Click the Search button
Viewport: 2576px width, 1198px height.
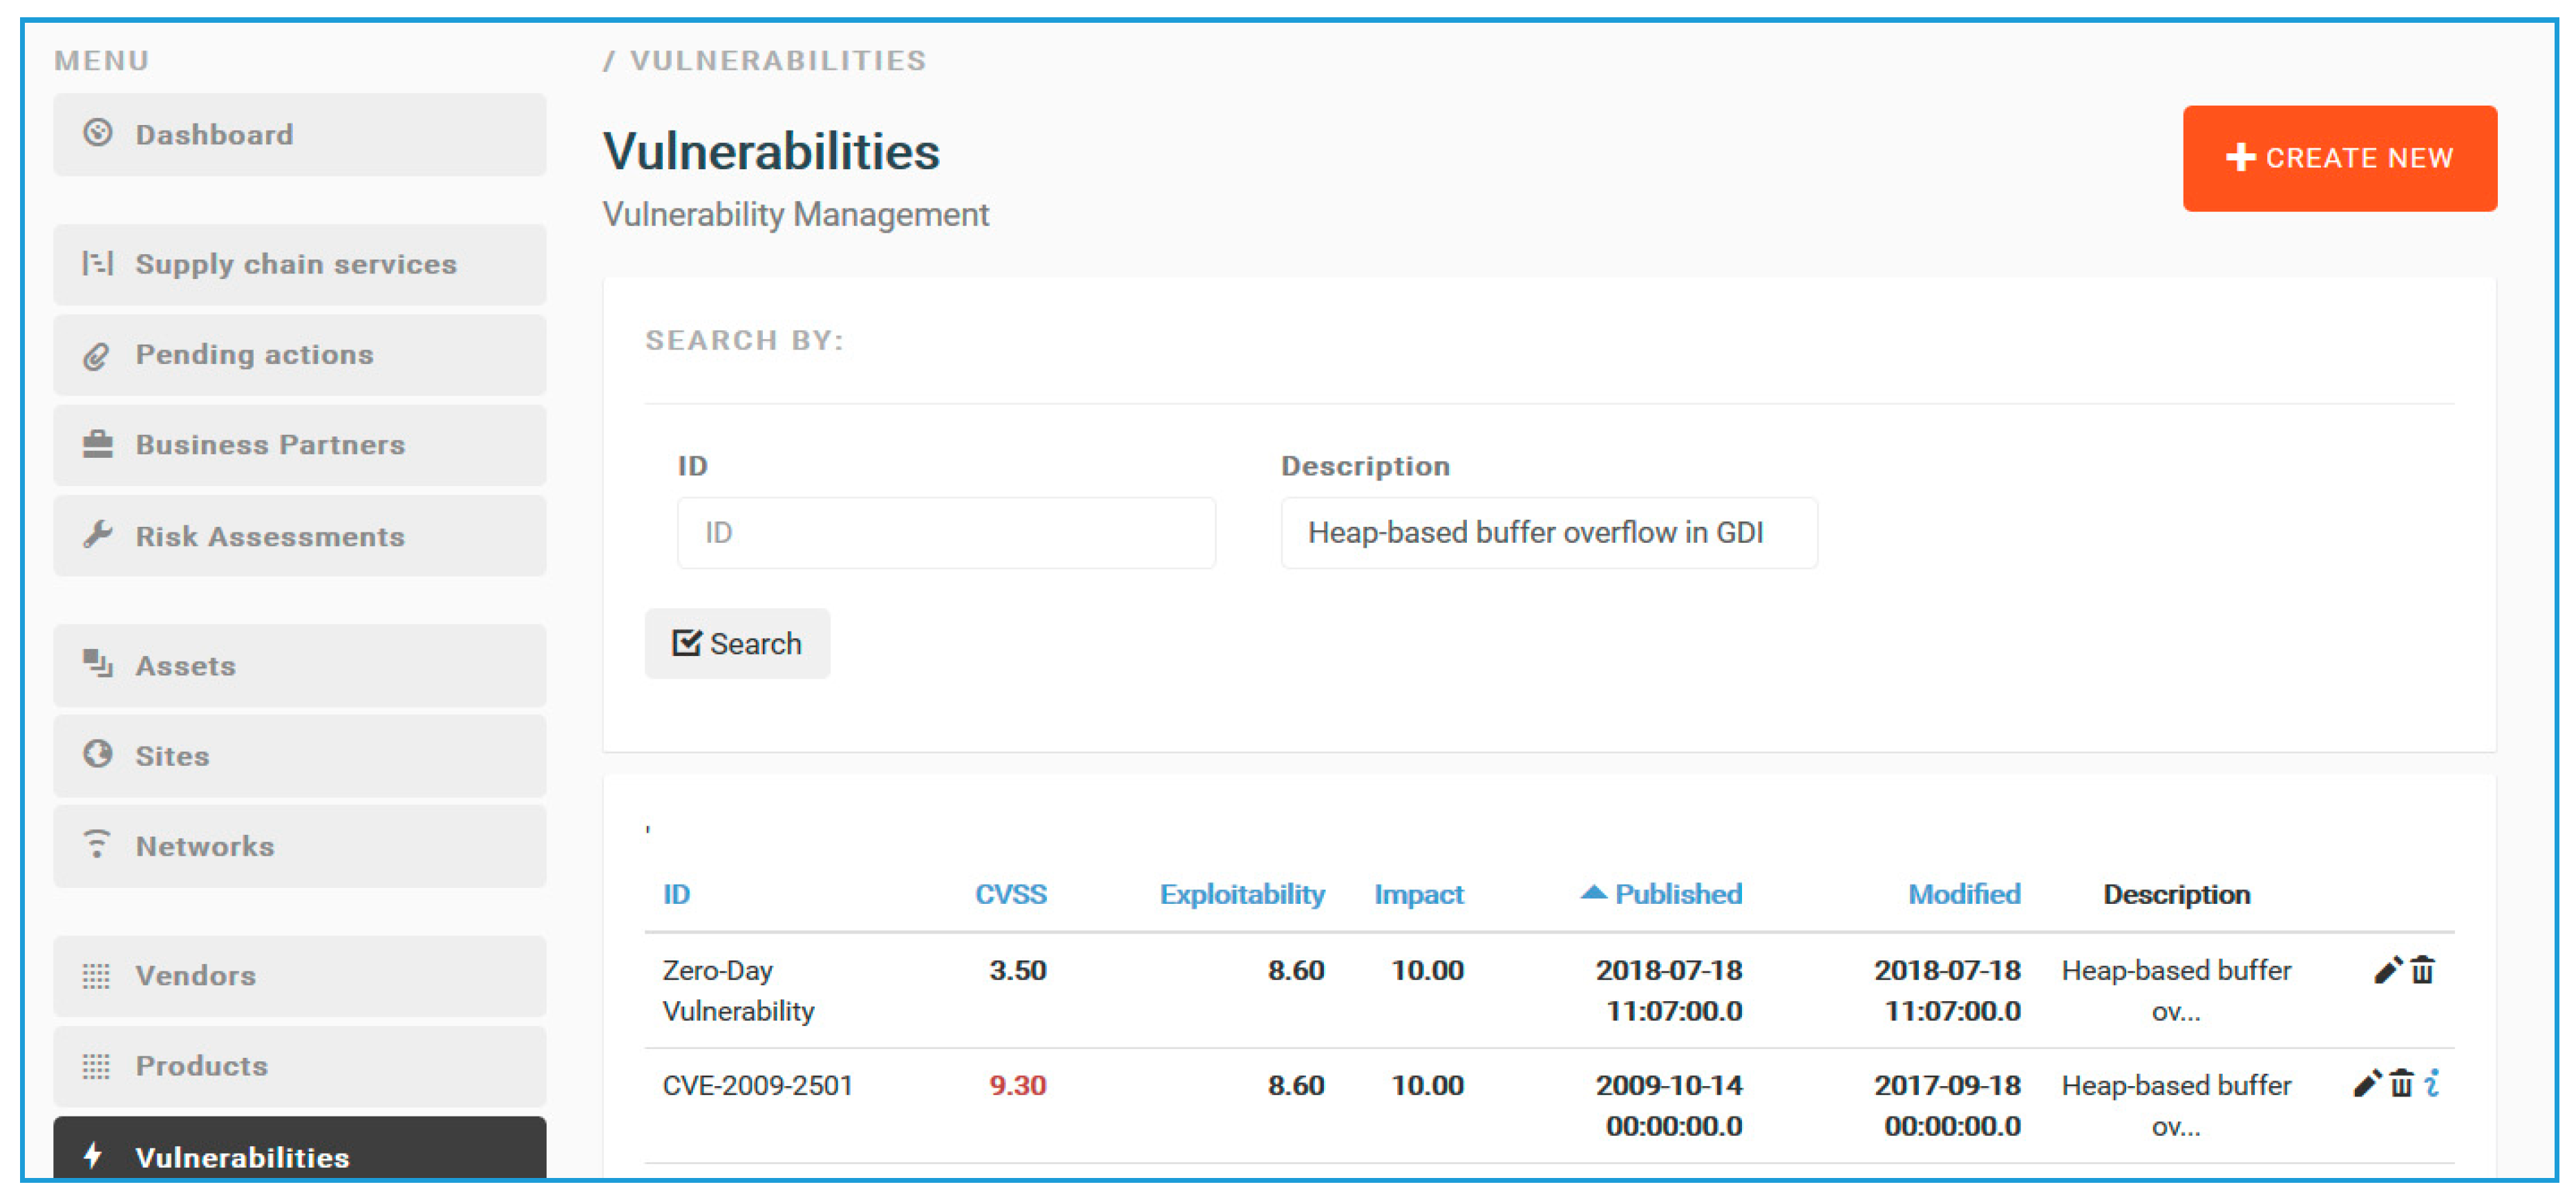pos(737,644)
